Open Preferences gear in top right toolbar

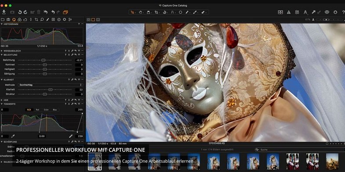tap(335, 12)
